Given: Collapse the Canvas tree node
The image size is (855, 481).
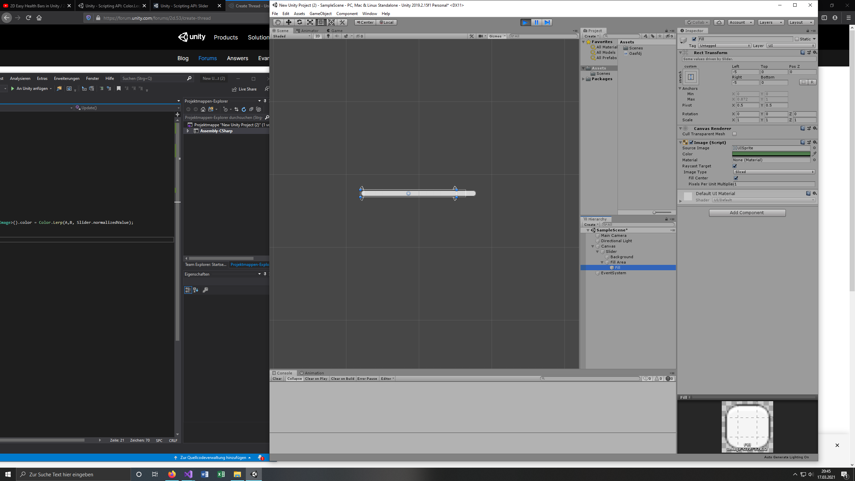Looking at the screenshot, I should 593,247.
